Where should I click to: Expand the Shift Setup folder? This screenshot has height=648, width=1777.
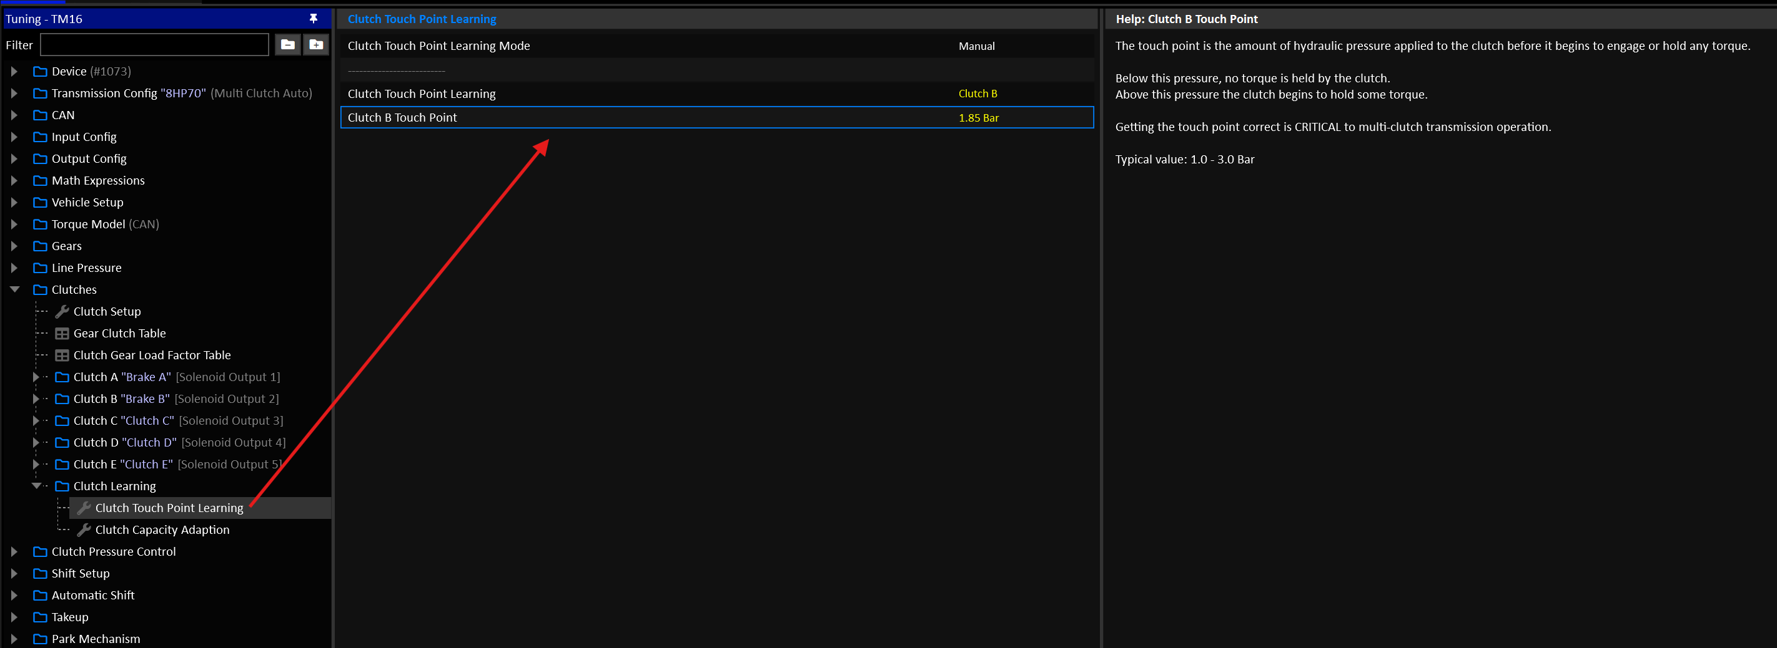coord(14,573)
